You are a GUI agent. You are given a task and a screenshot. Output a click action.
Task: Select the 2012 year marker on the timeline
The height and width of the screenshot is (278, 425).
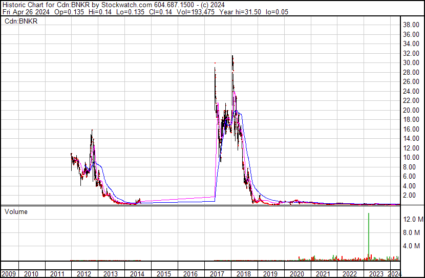click(84, 273)
